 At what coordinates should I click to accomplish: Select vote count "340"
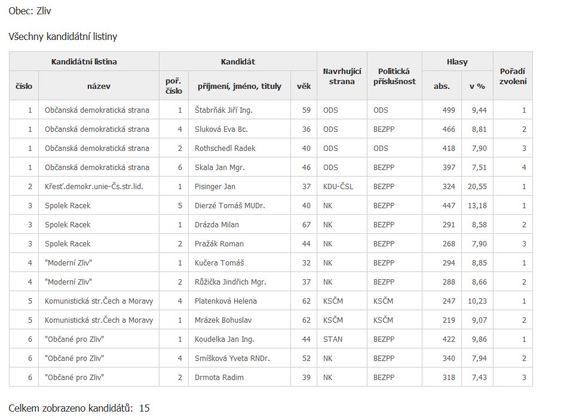tap(449, 358)
